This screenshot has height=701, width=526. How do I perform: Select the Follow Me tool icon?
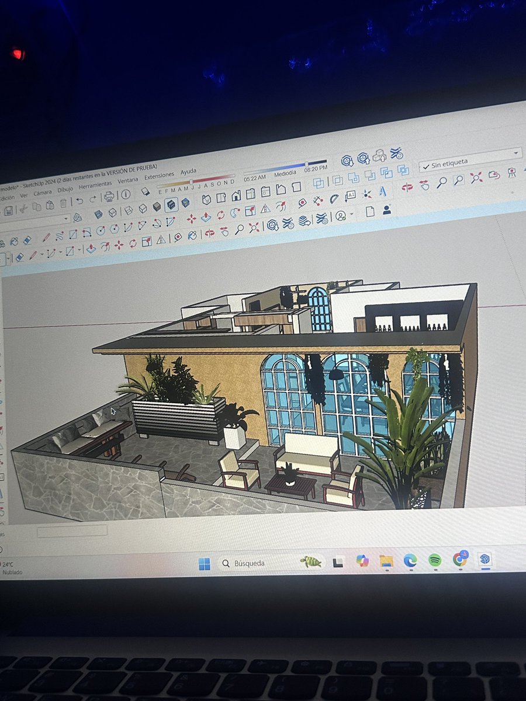pos(234,212)
